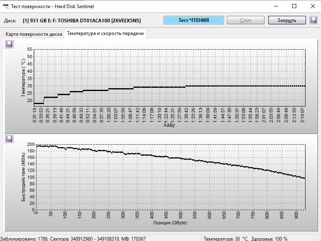
Task: Click the speed curve's end point near 100 MB/s
Action: (x=304, y=178)
